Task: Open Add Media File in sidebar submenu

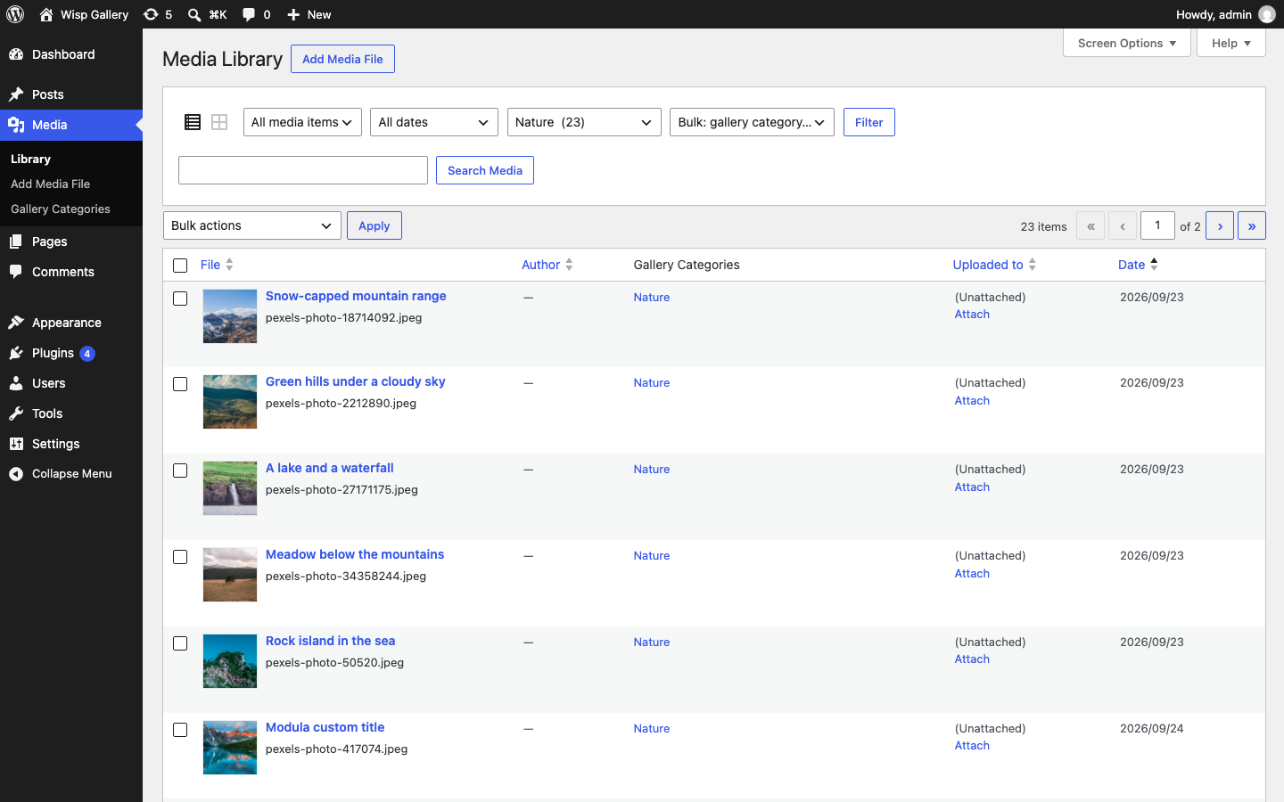Action: coord(51,184)
